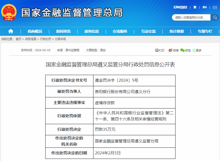The width and height of the screenshot is (220, 161).
Task: Enable accessibility mode via 无障碍浏览
Action: click(x=180, y=7)
